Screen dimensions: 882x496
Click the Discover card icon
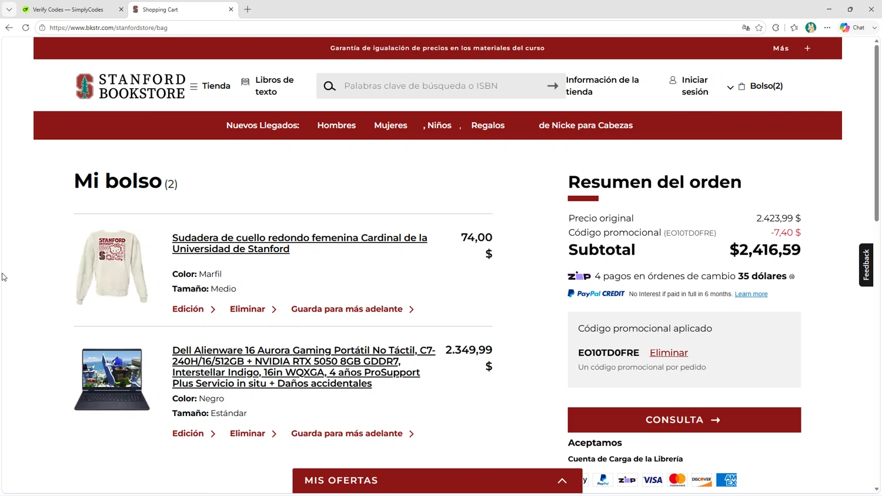[x=701, y=480]
